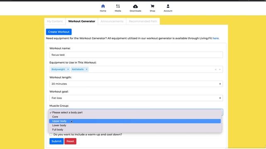266x149 pixels.
Task: Switch to Workout Generator tab
Action: pyautogui.click(x=81, y=21)
